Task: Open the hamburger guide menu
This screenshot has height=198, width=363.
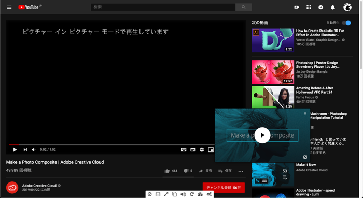Action: (x=9, y=7)
